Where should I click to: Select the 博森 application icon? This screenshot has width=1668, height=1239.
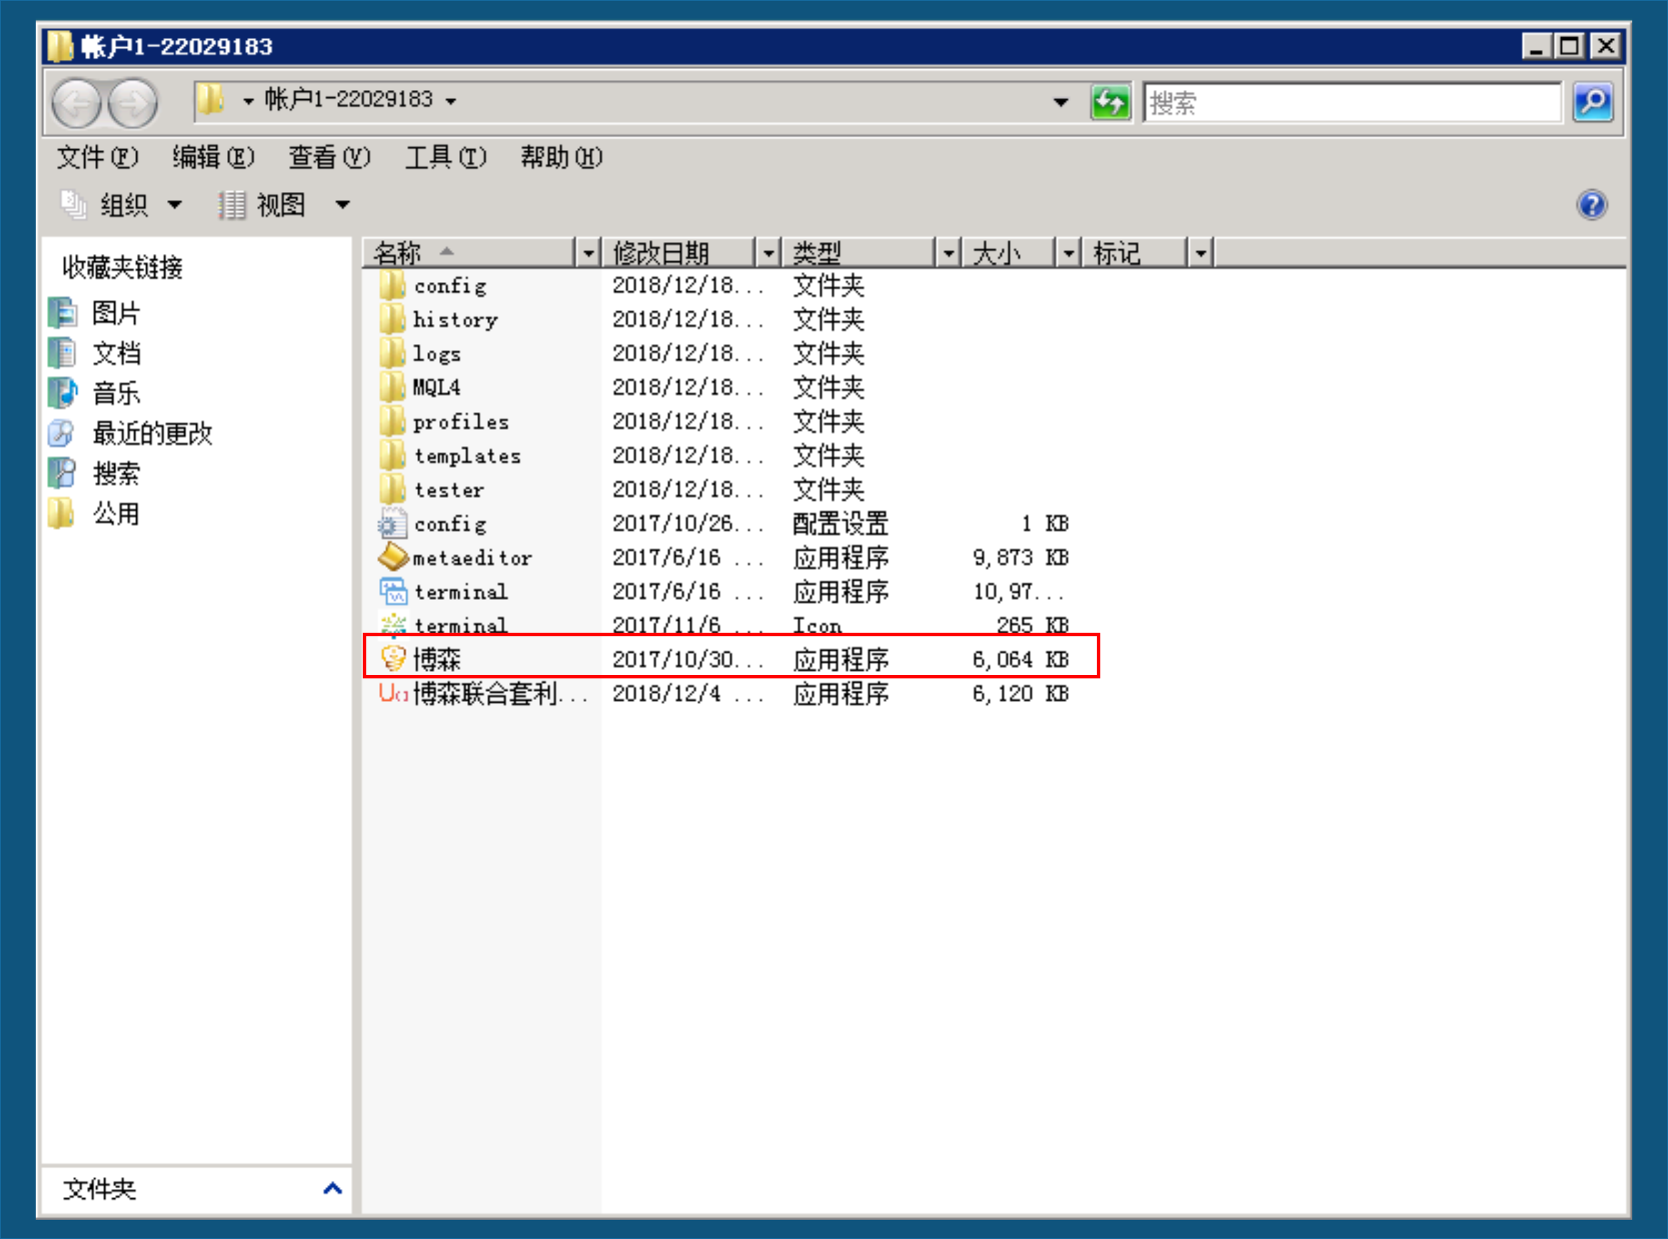392,659
